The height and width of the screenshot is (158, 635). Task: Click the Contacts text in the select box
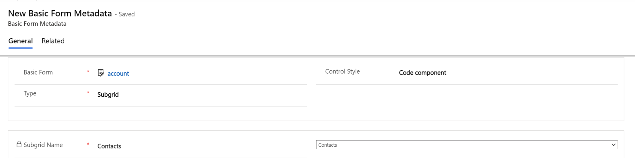[x=328, y=145]
